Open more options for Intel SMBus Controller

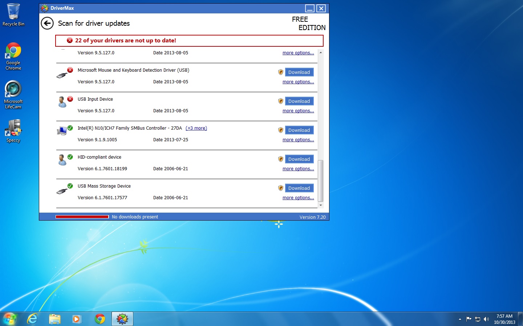point(298,140)
